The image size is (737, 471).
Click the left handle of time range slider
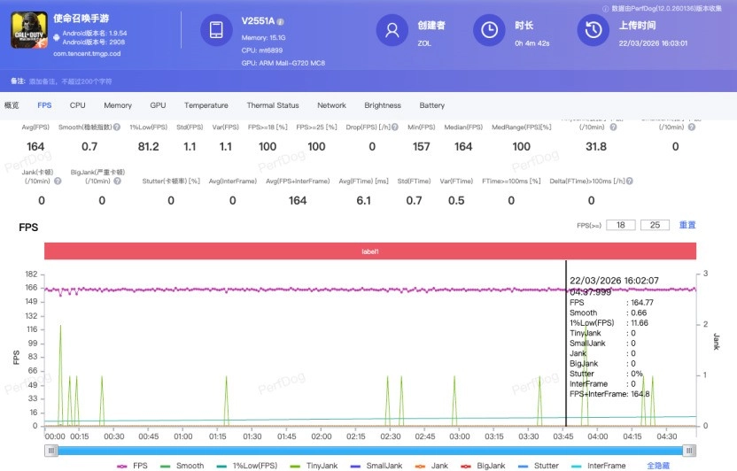51,450
